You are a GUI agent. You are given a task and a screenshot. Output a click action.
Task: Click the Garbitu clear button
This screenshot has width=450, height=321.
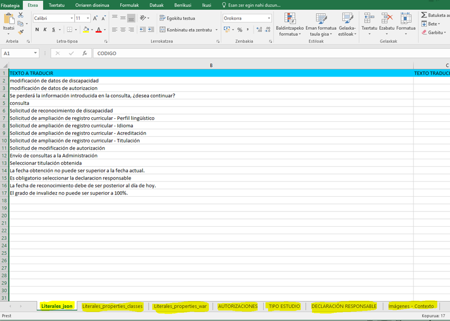[x=435, y=32]
